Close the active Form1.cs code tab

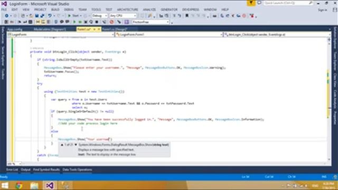pyautogui.click(x=99, y=29)
